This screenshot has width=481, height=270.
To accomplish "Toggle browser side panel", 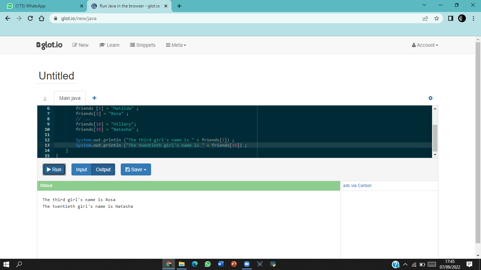I will coord(450,18).
